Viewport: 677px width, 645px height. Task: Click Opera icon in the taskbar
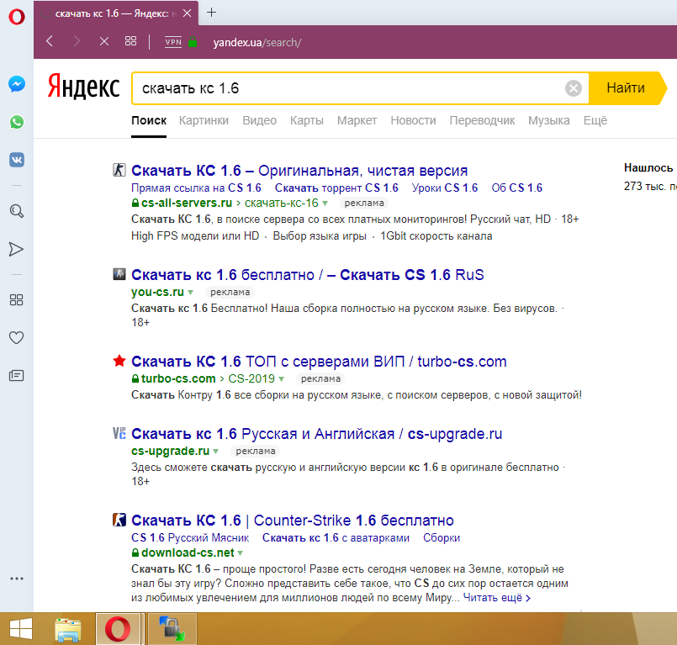[118, 629]
